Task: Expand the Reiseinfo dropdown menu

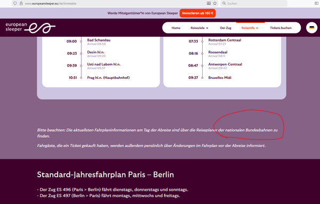Action: coord(250,28)
